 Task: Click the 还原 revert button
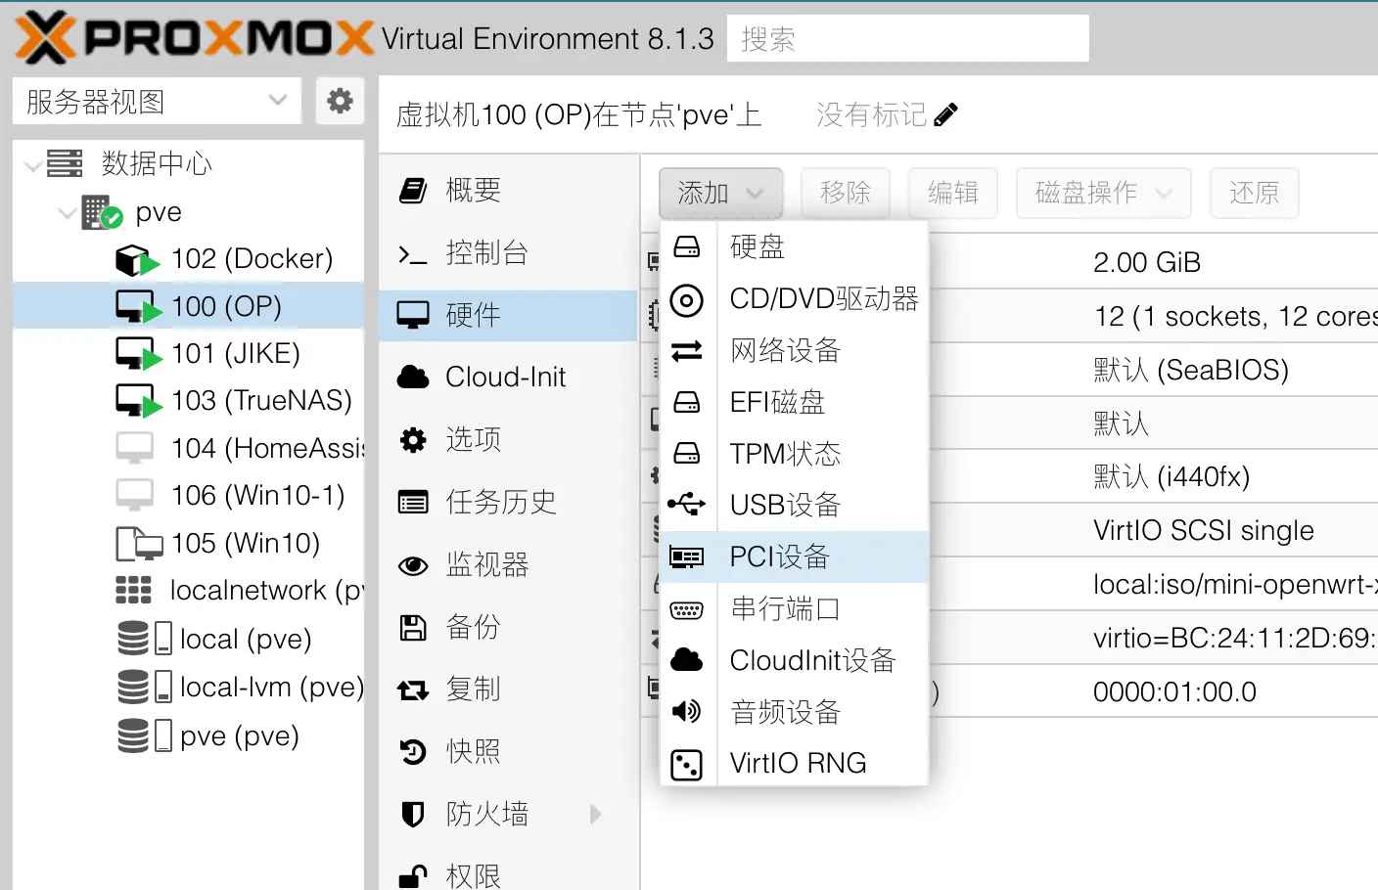pyautogui.click(x=1254, y=193)
